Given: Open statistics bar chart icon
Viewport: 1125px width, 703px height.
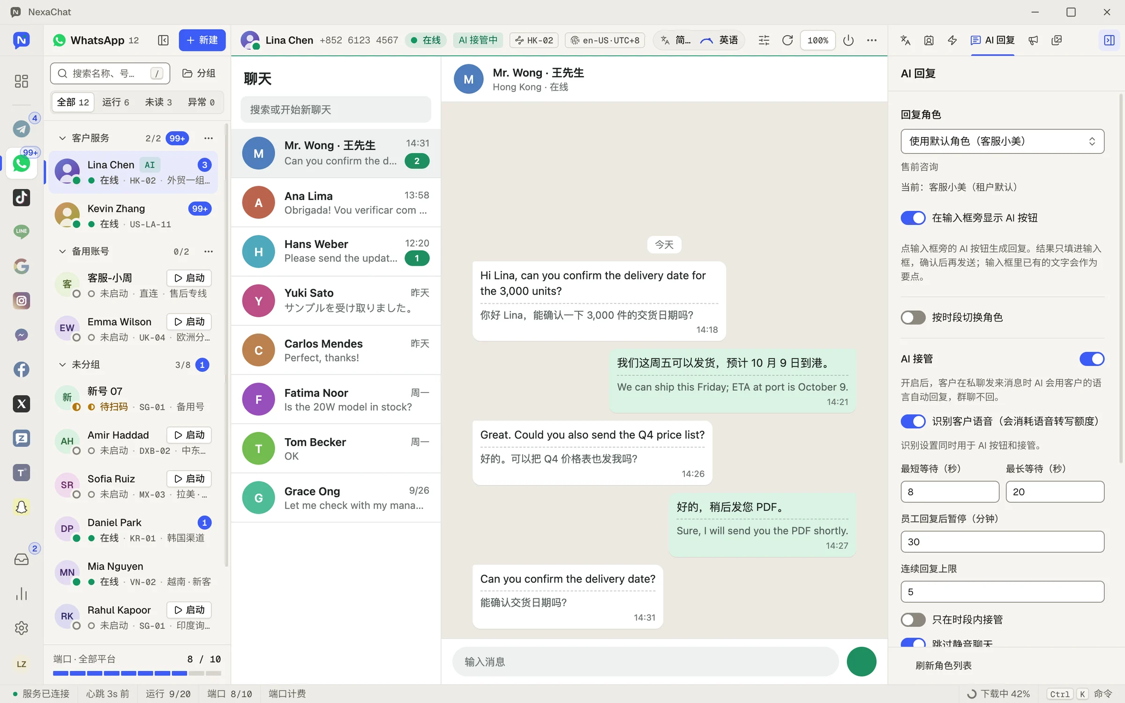Looking at the screenshot, I should 22,594.
